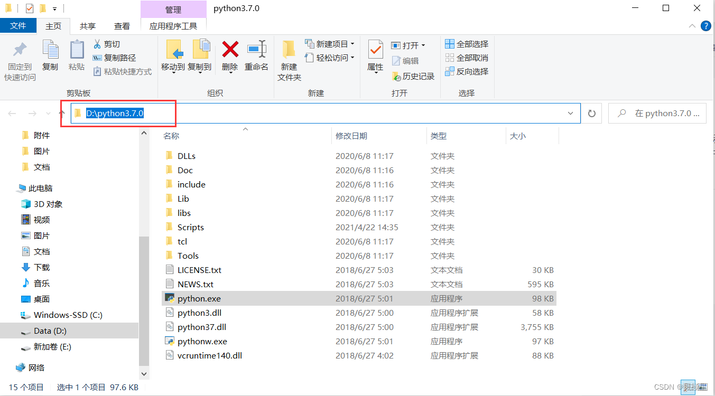Switch to the Home (主页) tab

53,26
